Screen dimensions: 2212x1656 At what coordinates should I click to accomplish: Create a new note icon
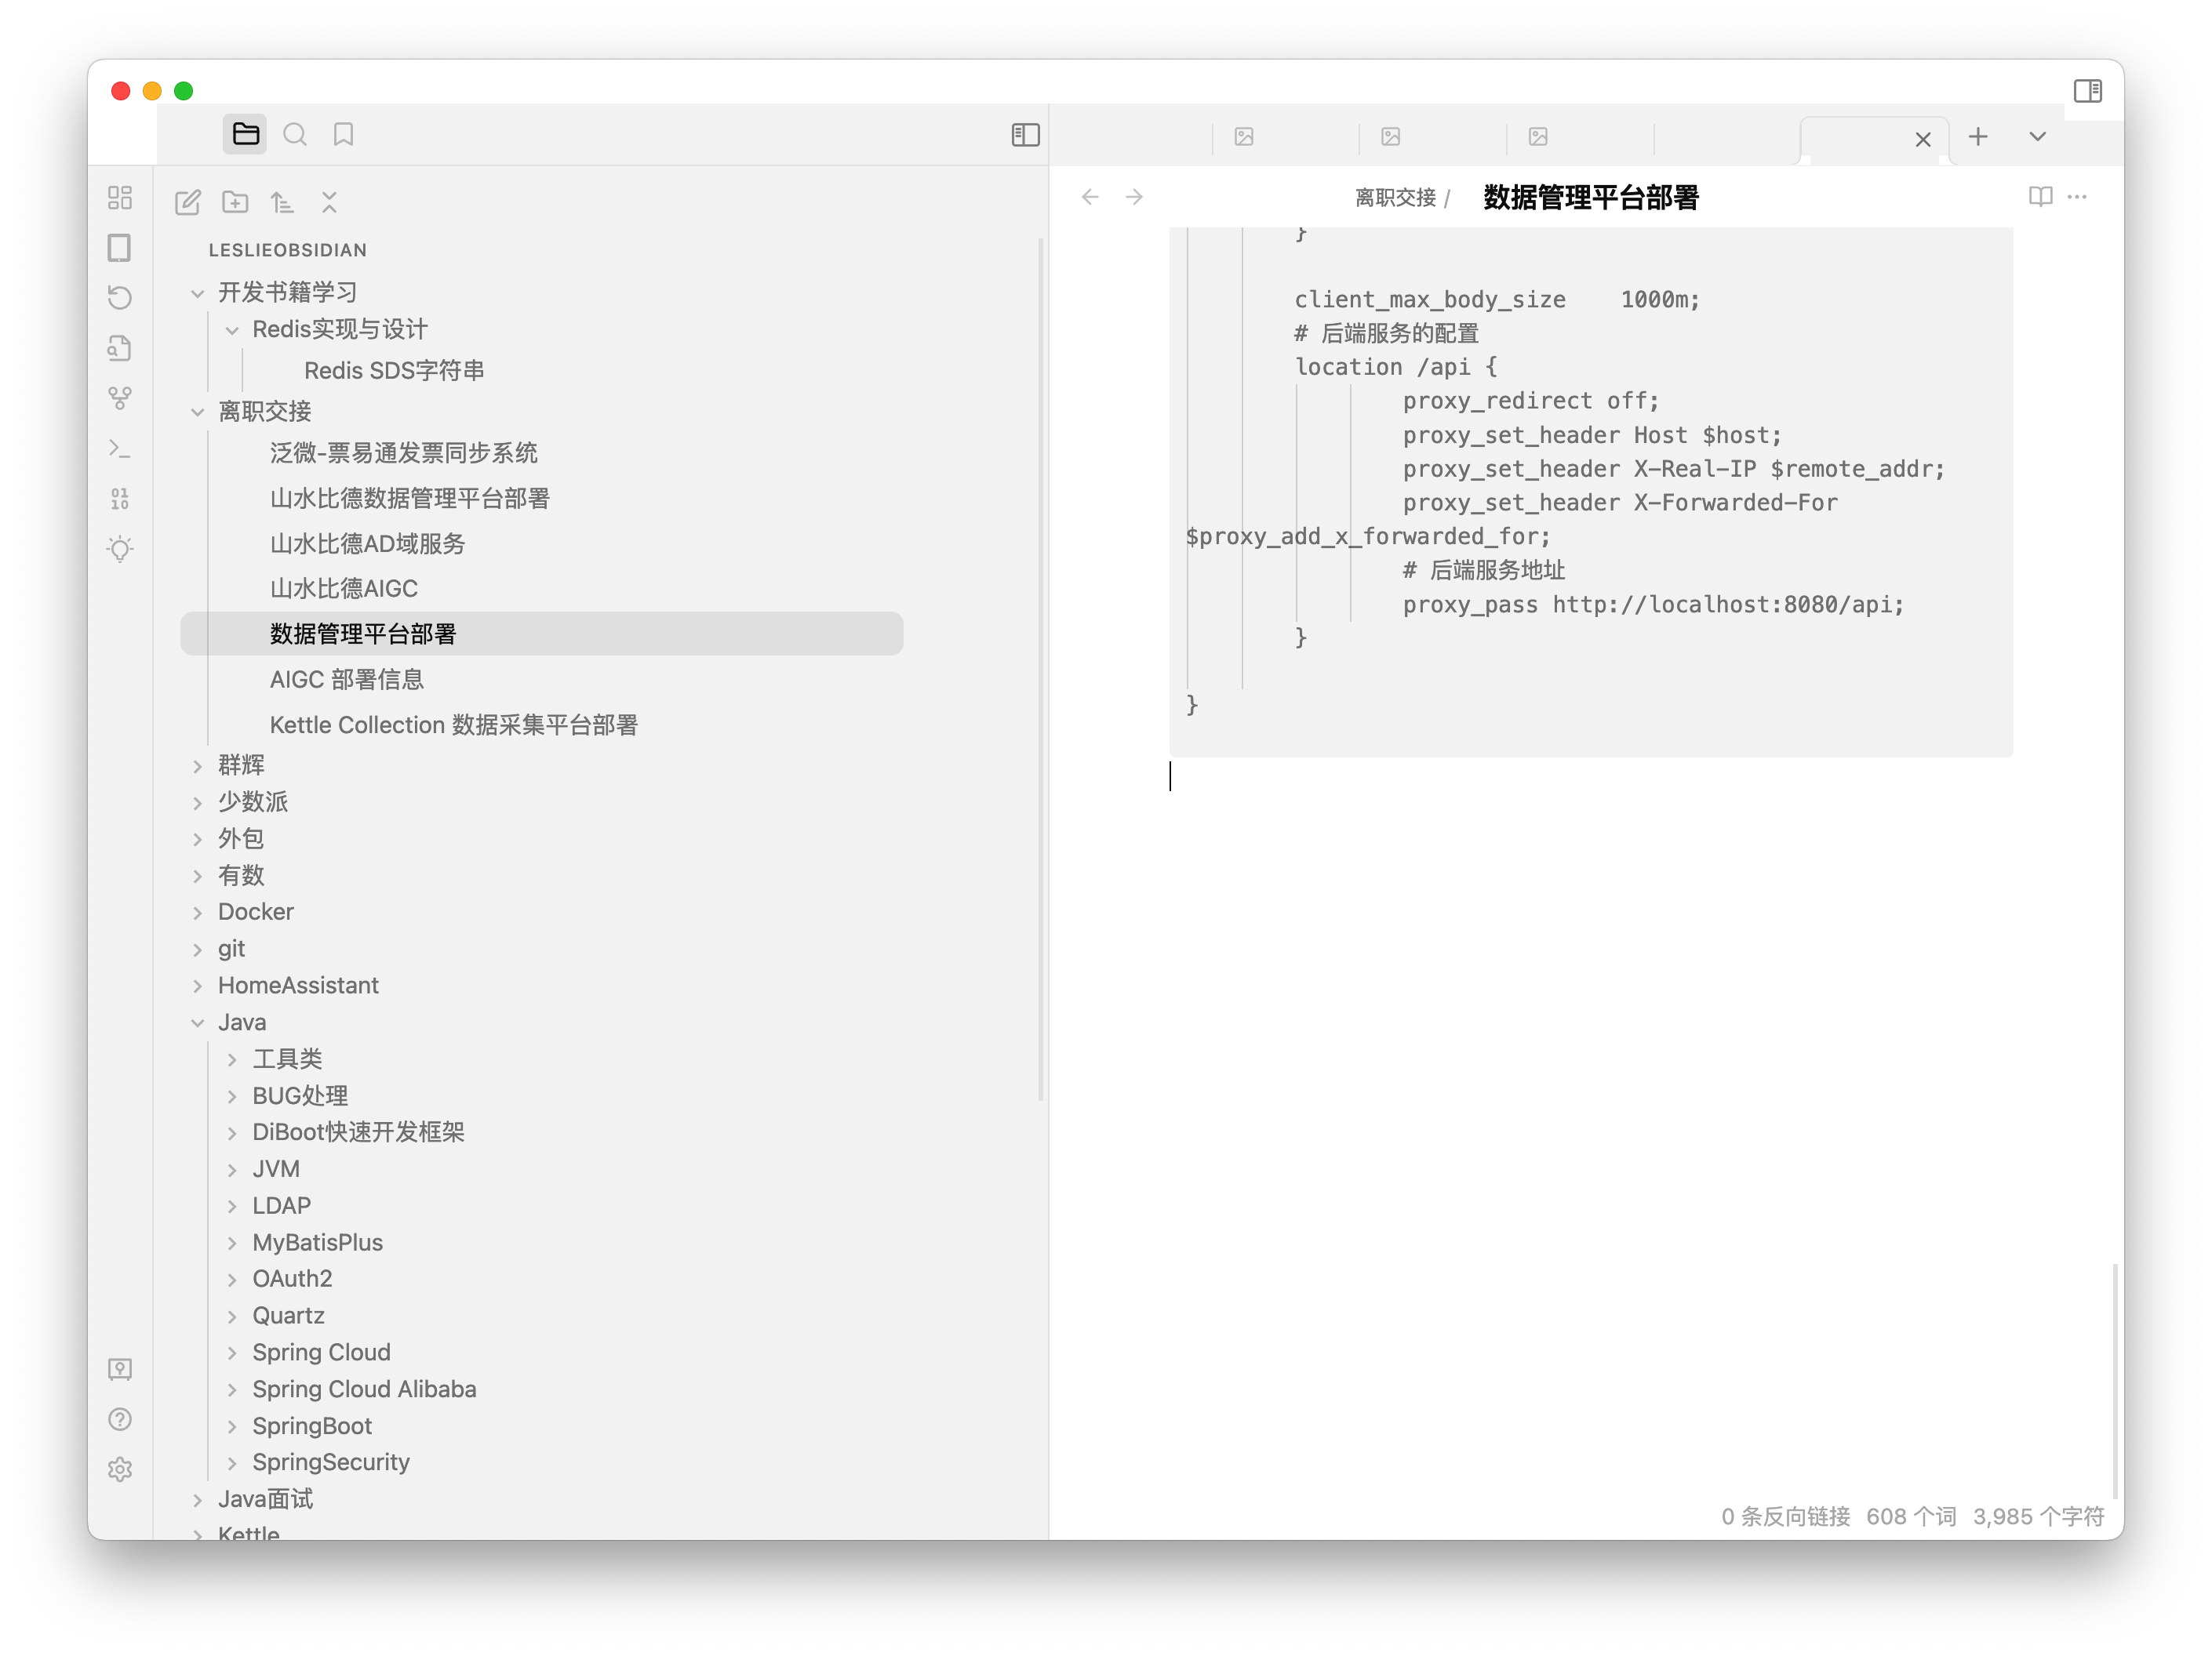coord(188,203)
